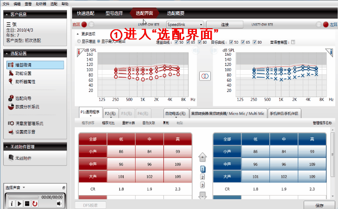Toggle the binaural link icon between graphs
This screenshot has width=338, height=209.
pos(205,76)
